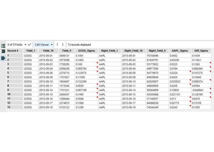The width and height of the screenshot is (214, 152).
Task: Select the AAPL_Sigma column header
Action: point(180,51)
